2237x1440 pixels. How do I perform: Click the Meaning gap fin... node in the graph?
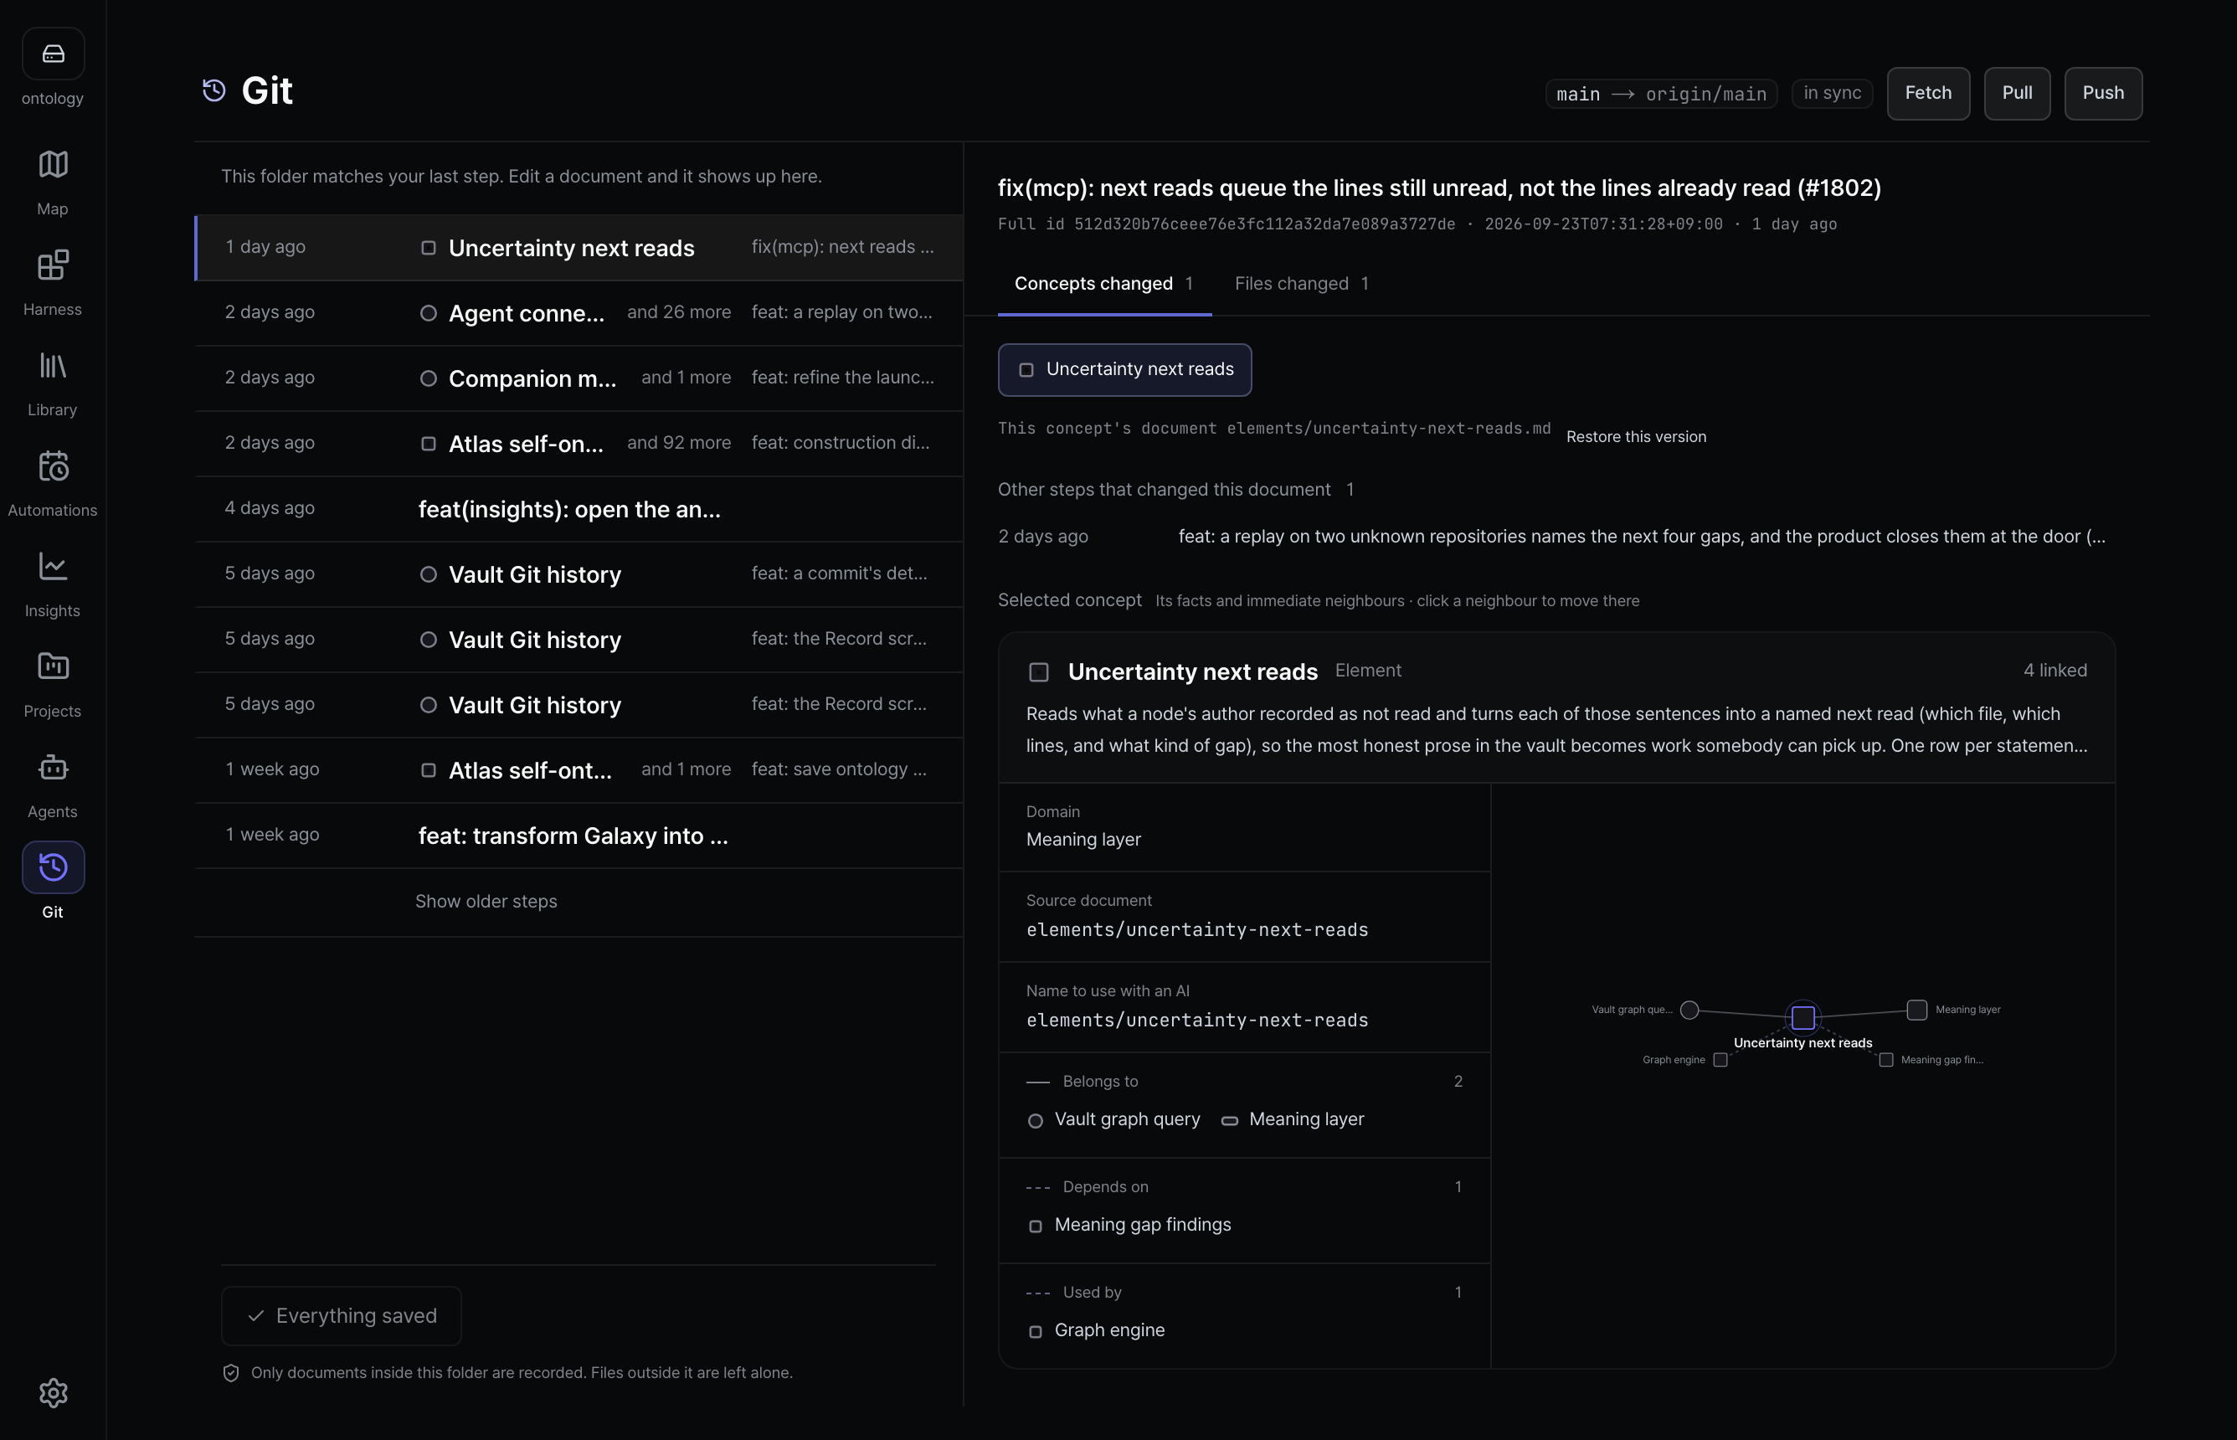click(x=1886, y=1061)
